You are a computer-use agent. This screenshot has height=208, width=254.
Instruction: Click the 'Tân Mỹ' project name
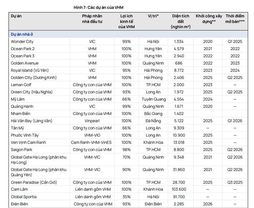17,128
